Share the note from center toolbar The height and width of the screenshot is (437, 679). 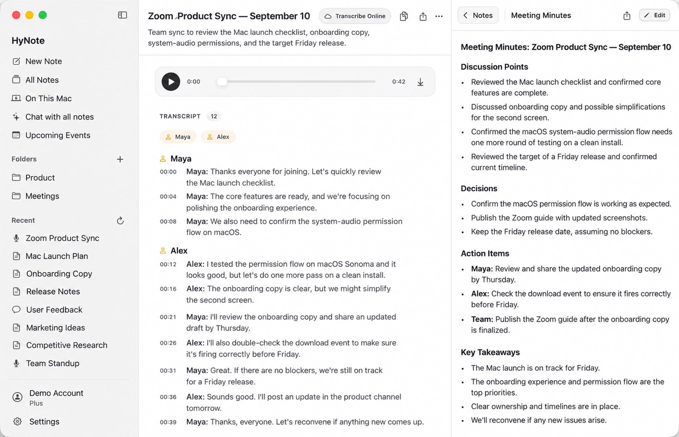(423, 16)
